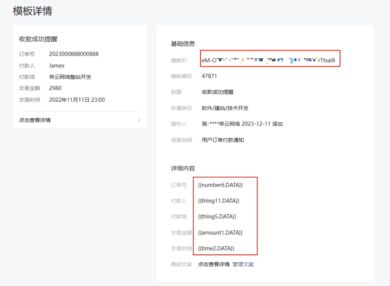Select the time 2022年11月11日 23:00

[77, 100]
